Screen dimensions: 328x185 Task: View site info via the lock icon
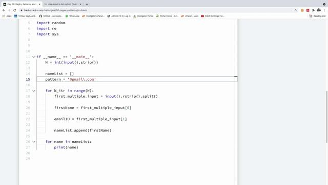tap(22, 10)
